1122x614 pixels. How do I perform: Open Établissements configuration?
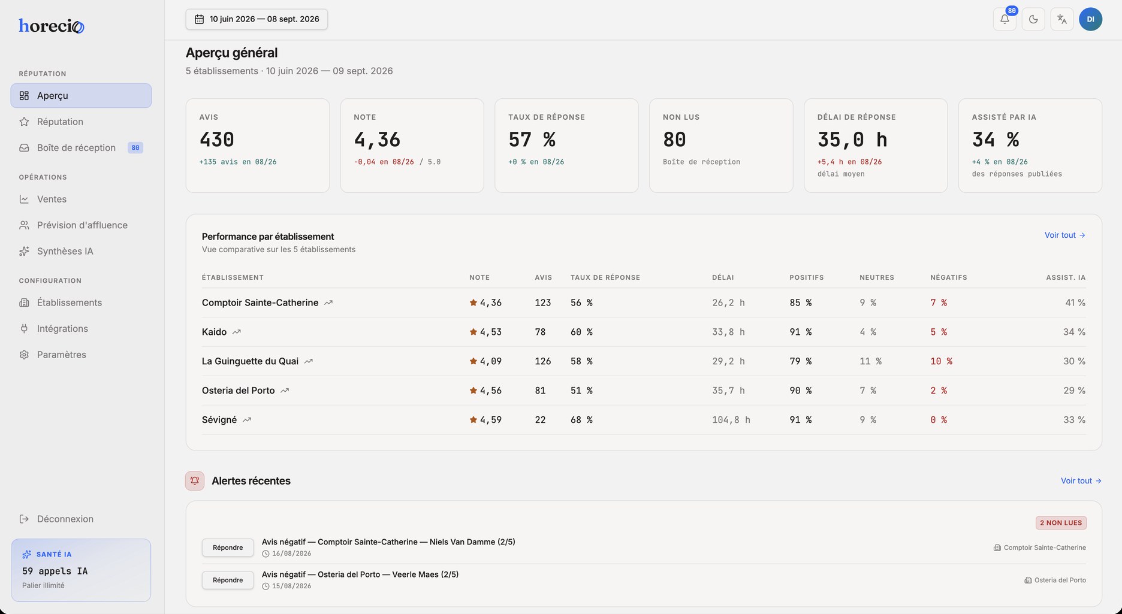81,303
